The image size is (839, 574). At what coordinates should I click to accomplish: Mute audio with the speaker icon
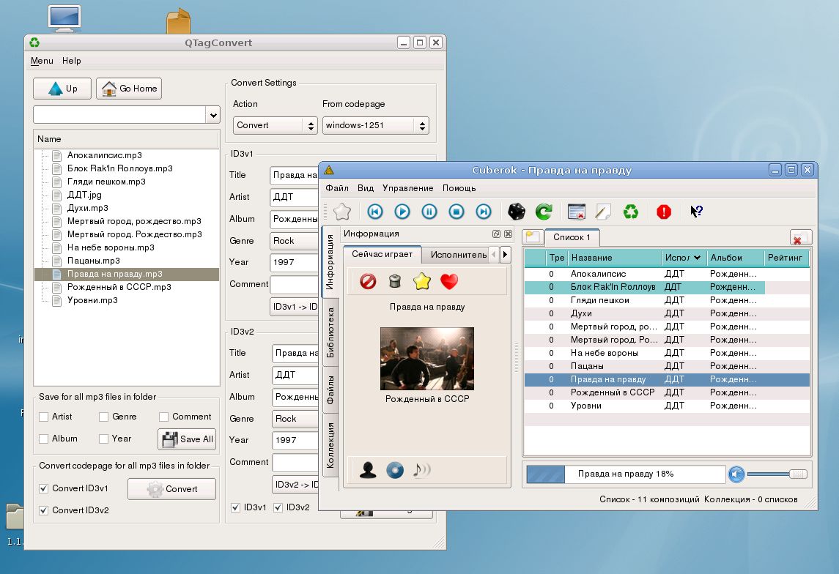click(736, 474)
